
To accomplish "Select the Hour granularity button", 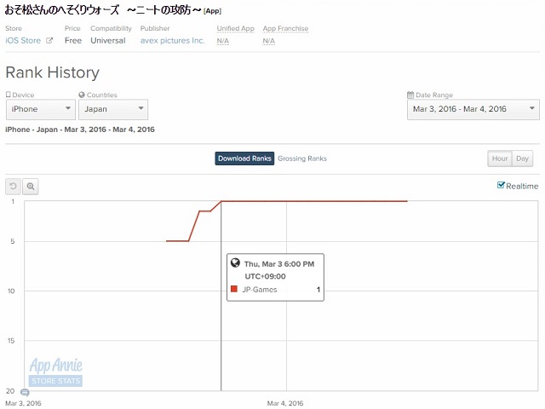I will click(x=500, y=158).
